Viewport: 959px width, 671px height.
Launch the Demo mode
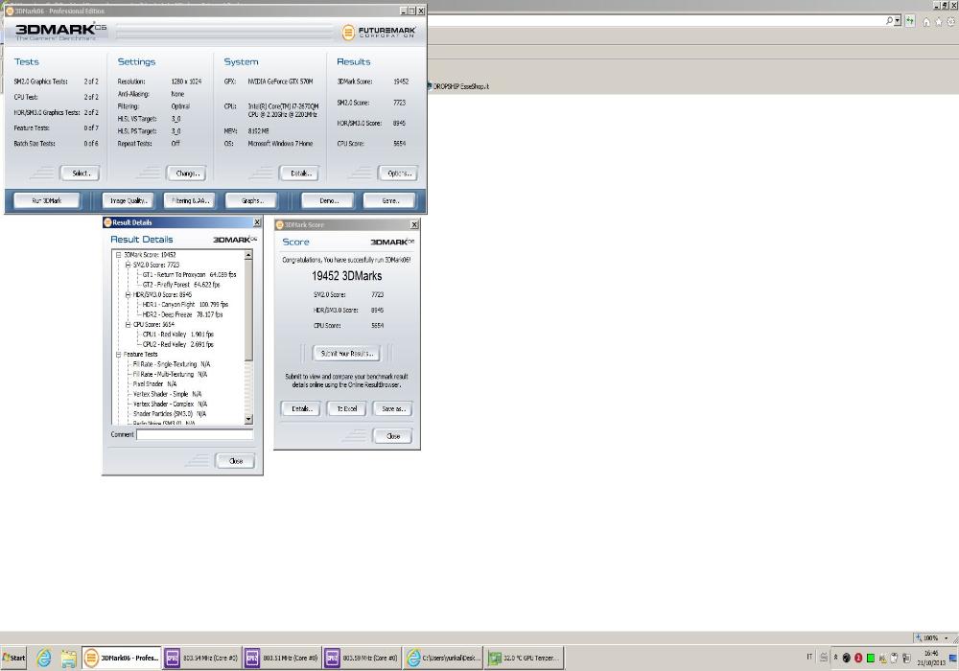[x=328, y=200]
